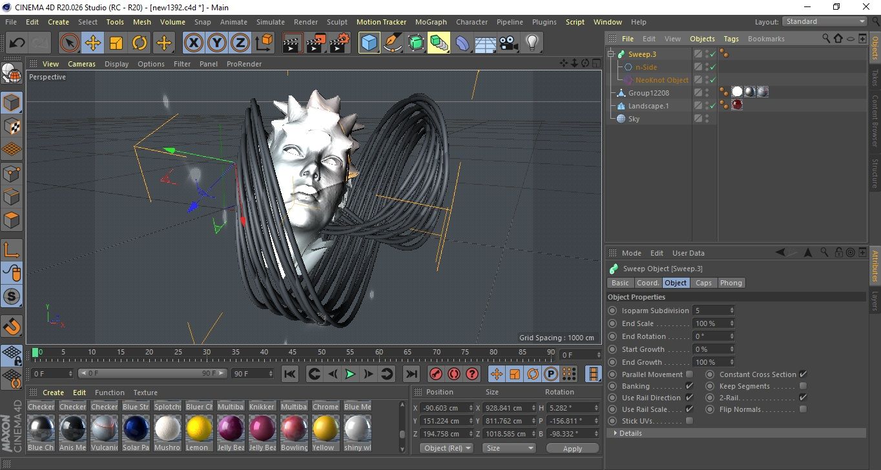Switch to the Coord. tab
This screenshot has width=881, height=470.
[648, 283]
